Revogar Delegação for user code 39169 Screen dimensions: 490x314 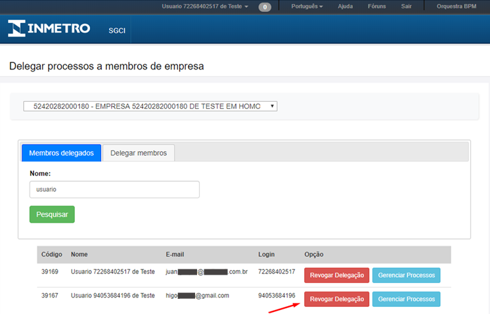point(336,275)
